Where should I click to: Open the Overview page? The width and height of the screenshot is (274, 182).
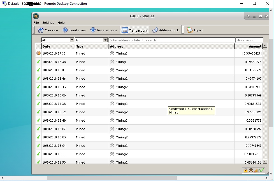pyautogui.click(x=48, y=30)
